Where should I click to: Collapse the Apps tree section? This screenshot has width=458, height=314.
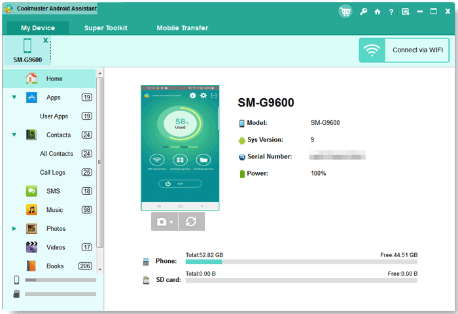click(14, 97)
